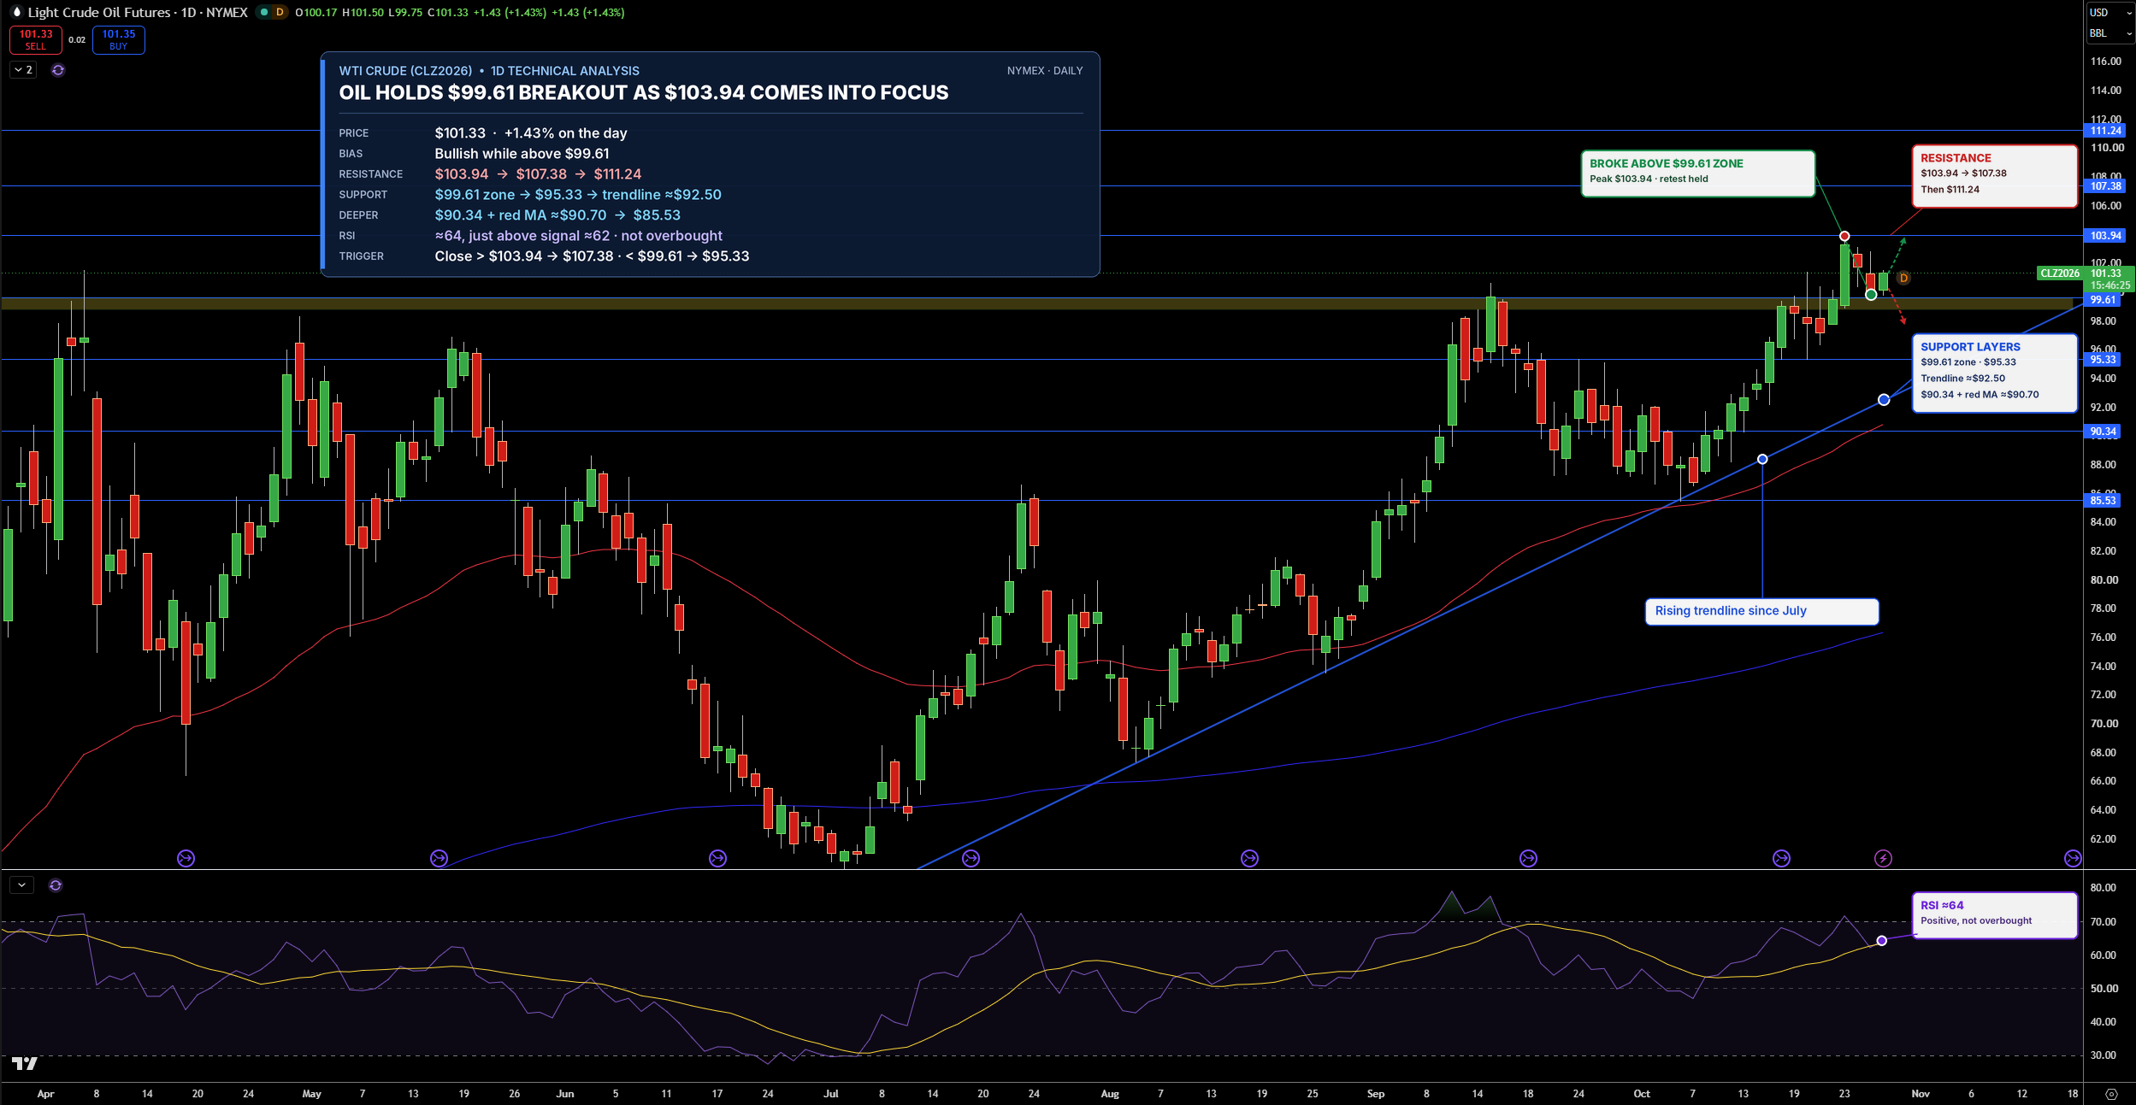Select the purple RSI marker dot
Screen dimensions: 2136x1105
coord(1881,941)
